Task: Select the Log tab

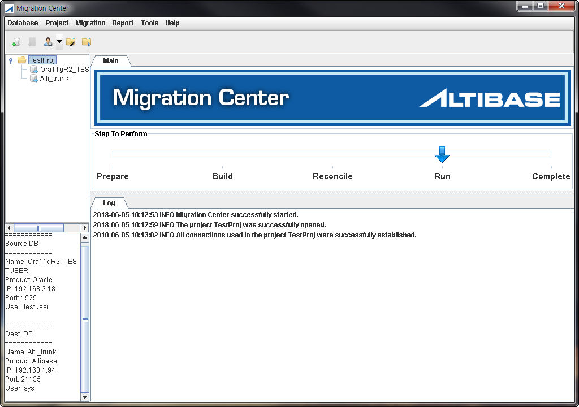Action: pos(109,203)
